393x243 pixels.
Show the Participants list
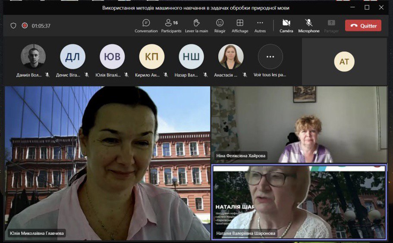[x=171, y=25]
